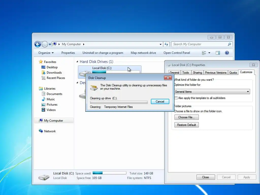
Task: Open the Organize menu
Action: click(46, 53)
